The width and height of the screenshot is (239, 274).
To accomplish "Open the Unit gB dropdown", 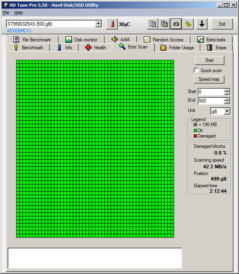I will point(227,111).
